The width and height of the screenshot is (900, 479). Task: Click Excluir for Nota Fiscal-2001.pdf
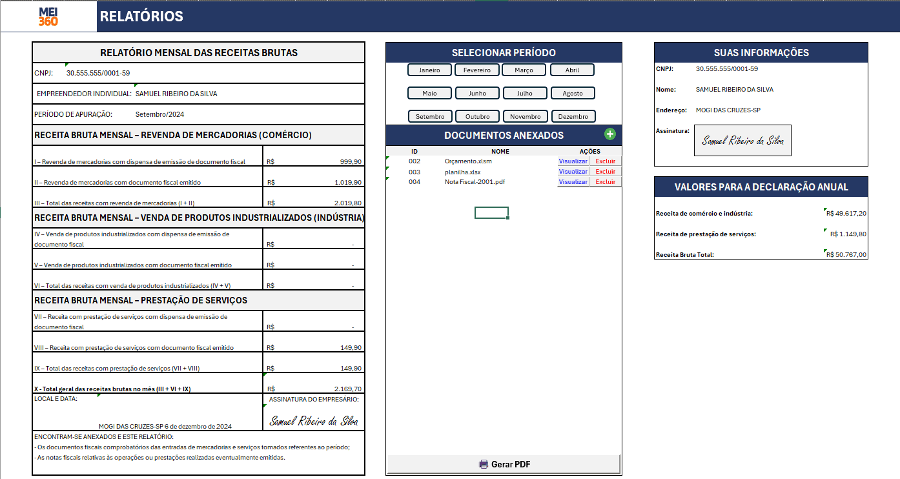[x=606, y=182]
